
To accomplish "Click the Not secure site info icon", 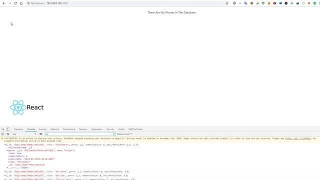I will 28,3.
